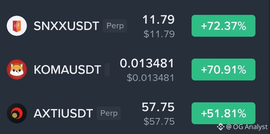Viewport: 270px width, 134px height.
Task: Click the $11.79 dollar price text
Action: [159, 34]
